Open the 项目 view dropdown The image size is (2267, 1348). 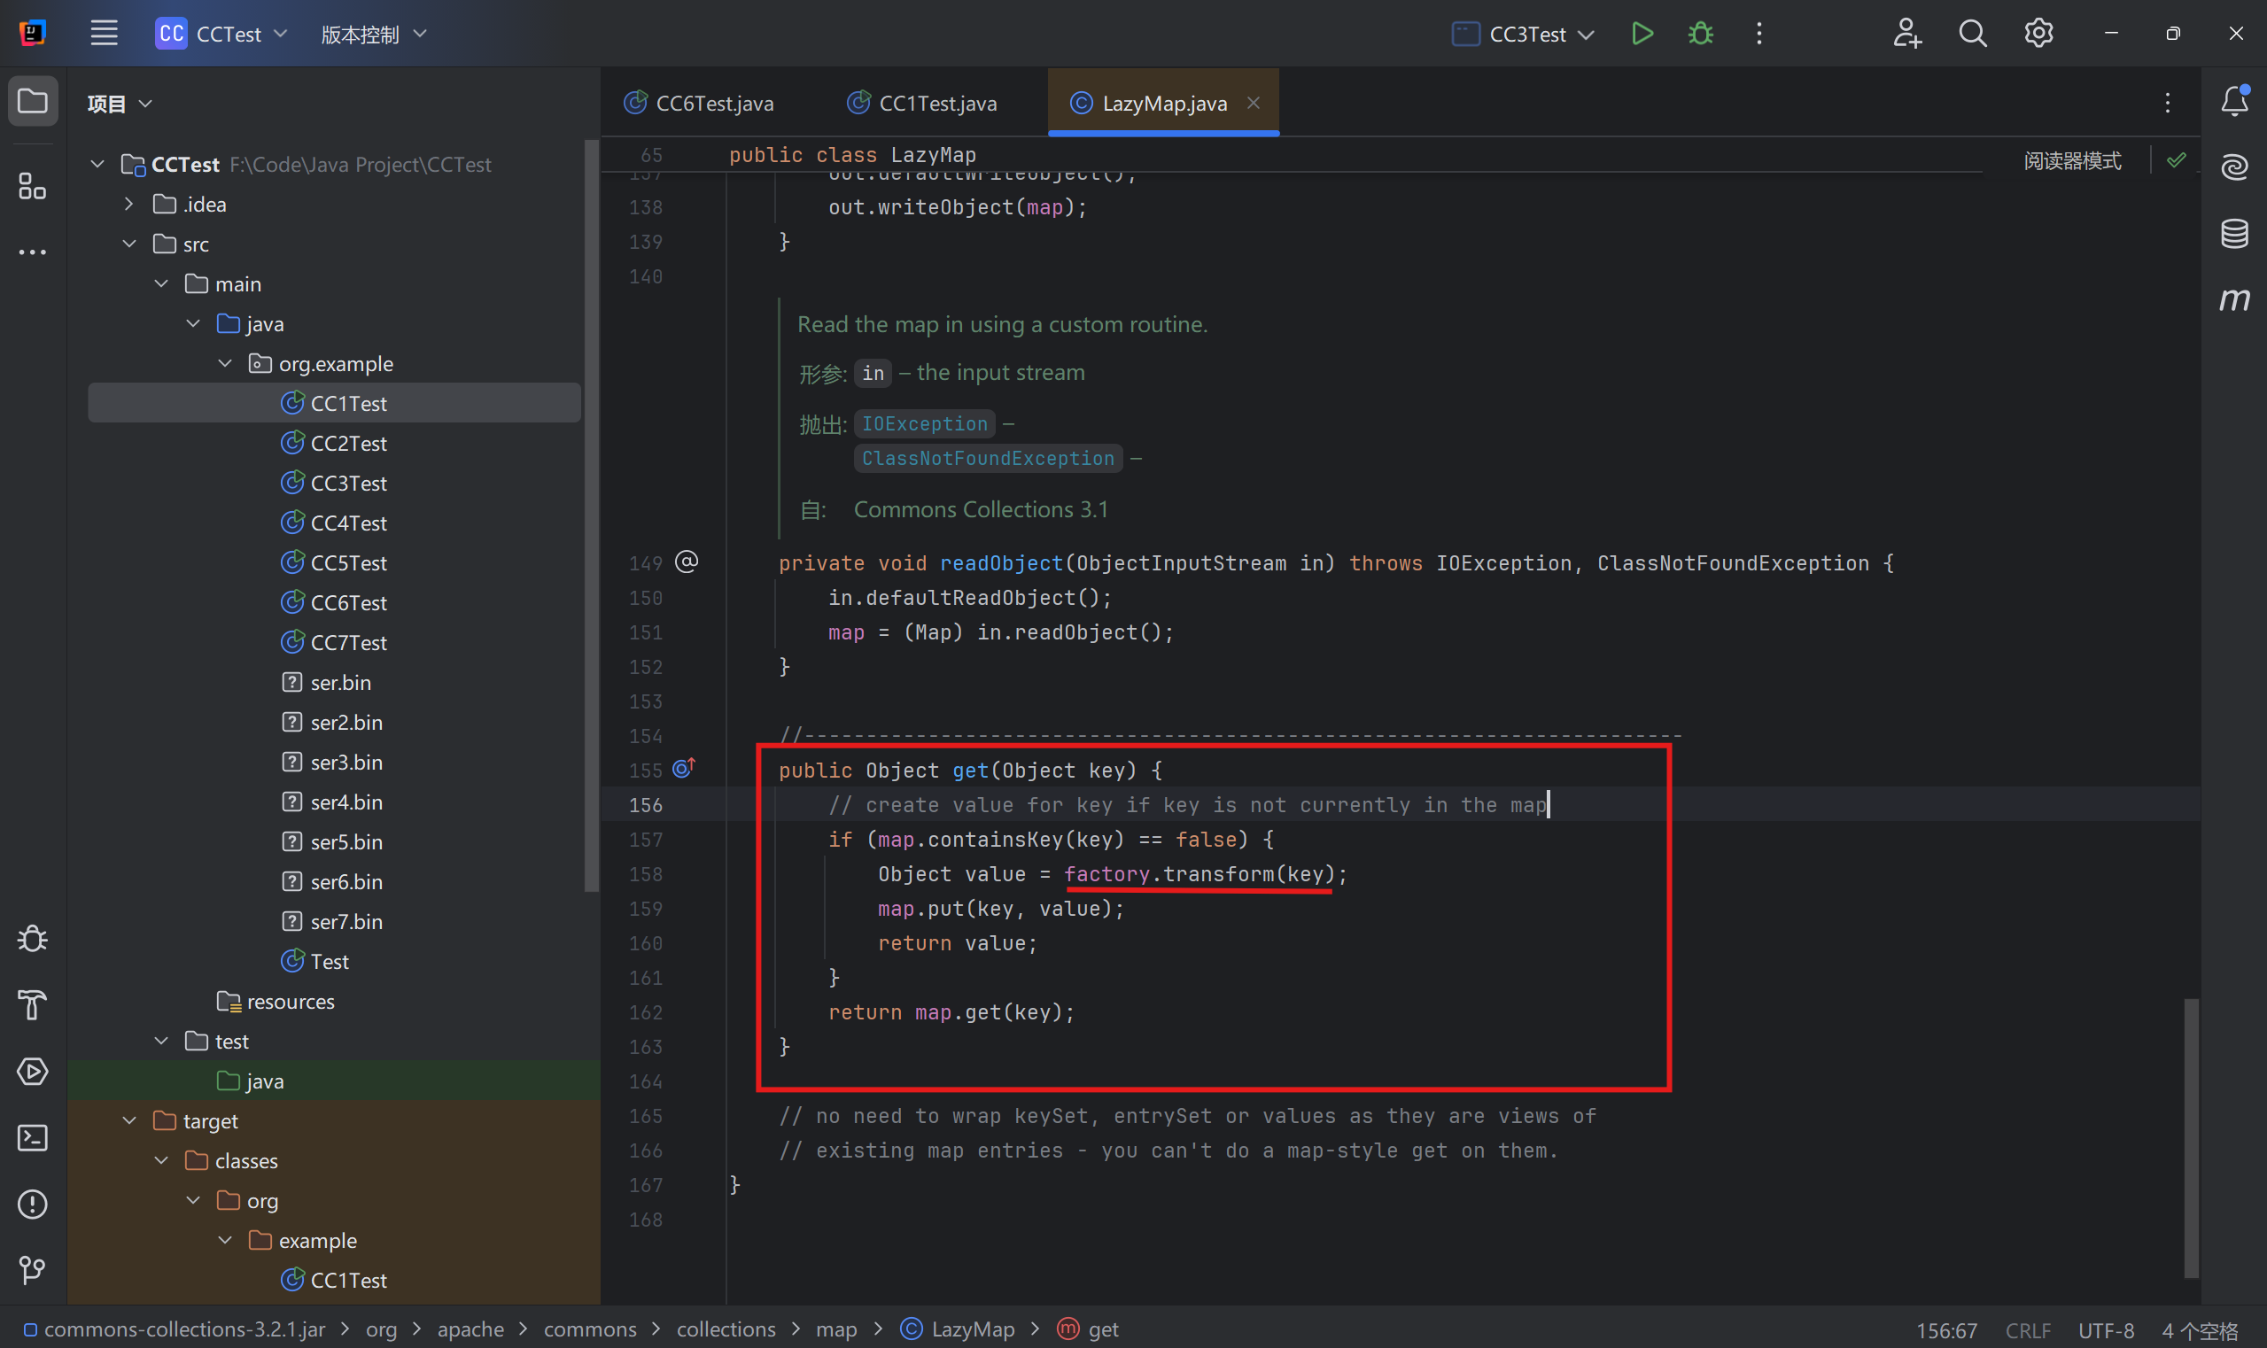coord(119,104)
